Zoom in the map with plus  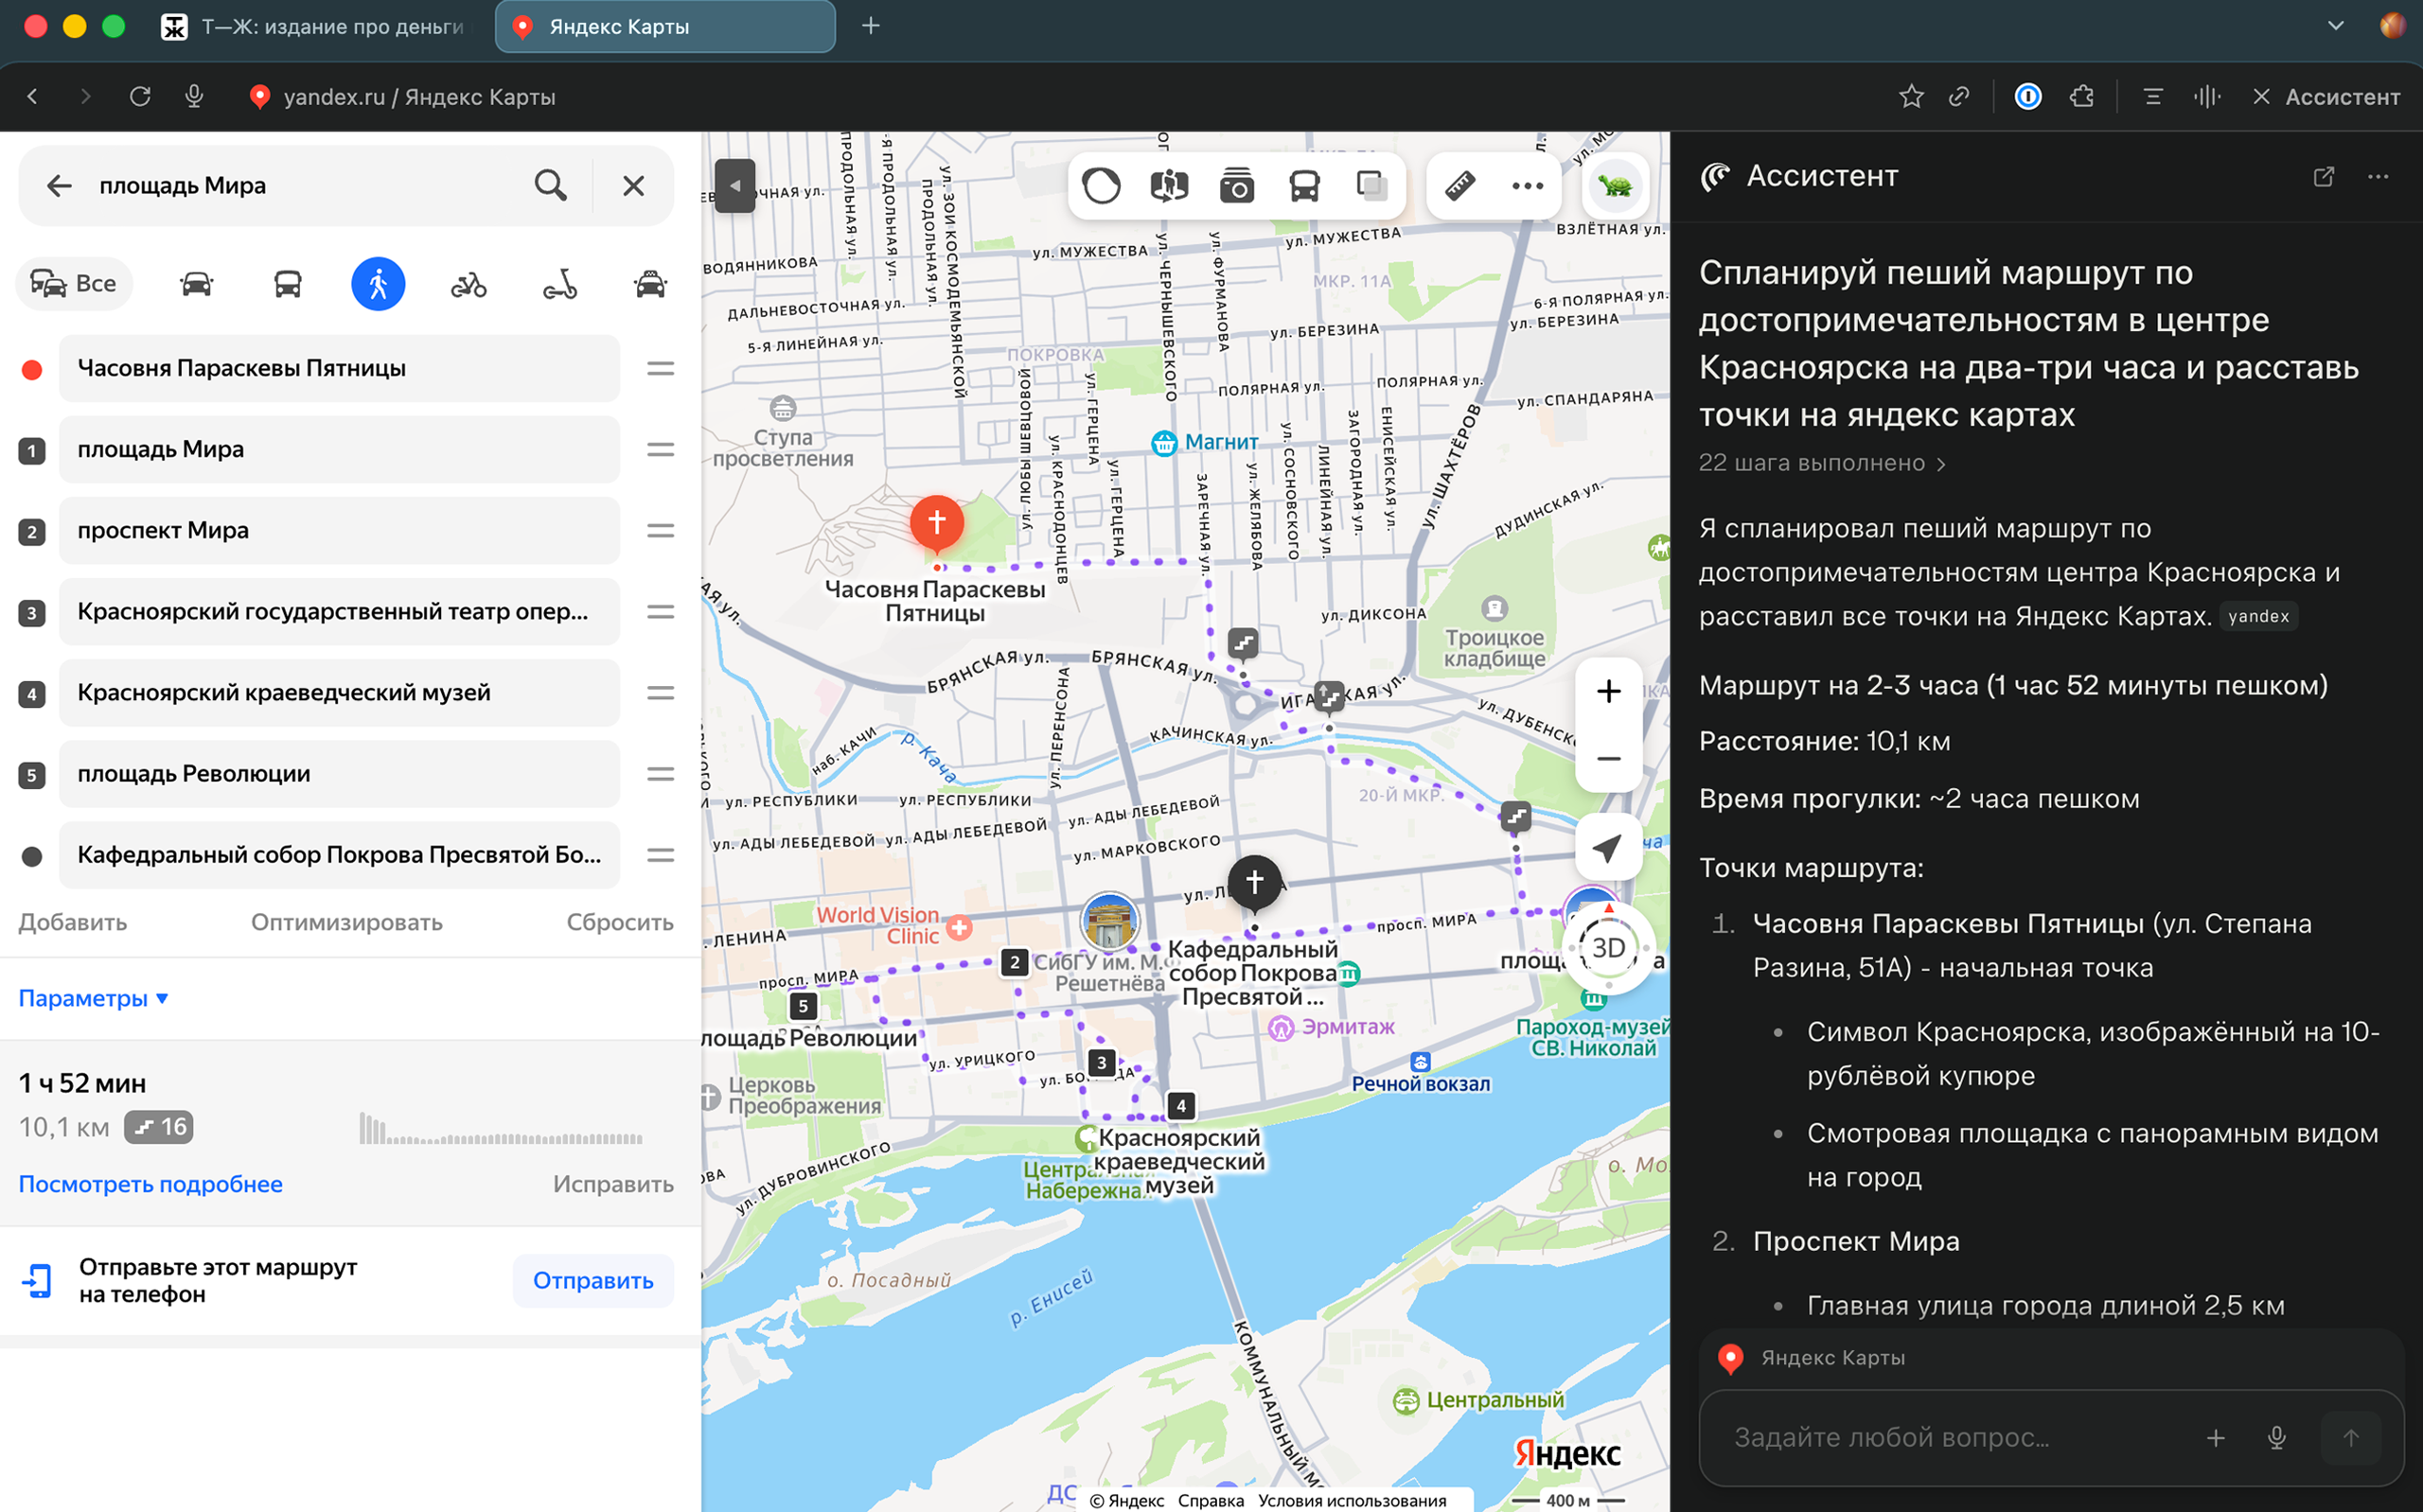pos(1608,691)
